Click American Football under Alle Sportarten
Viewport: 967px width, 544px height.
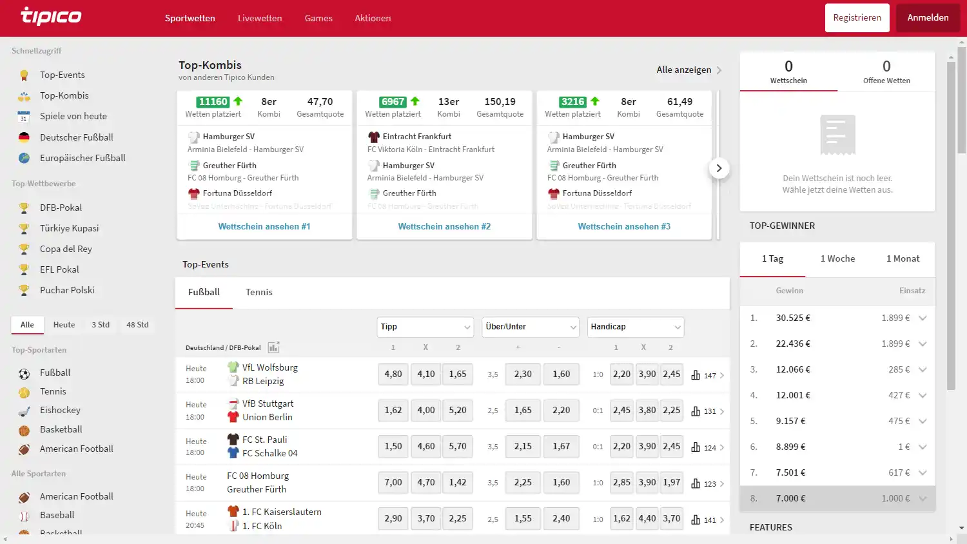click(77, 496)
